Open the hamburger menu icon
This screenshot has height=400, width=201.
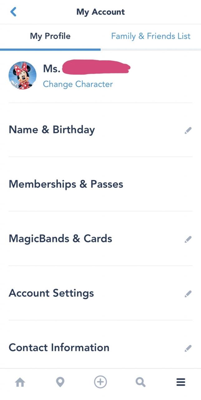[x=181, y=382]
